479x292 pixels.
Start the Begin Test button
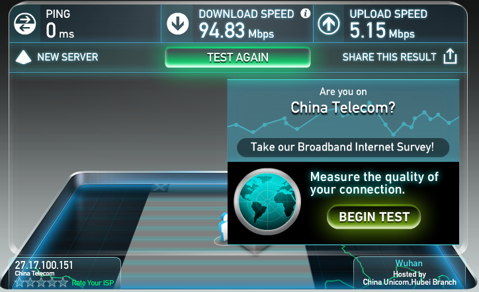click(374, 217)
